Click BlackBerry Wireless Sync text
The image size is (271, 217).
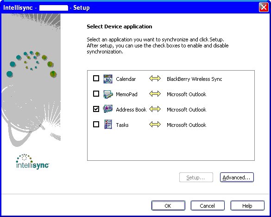195,79
